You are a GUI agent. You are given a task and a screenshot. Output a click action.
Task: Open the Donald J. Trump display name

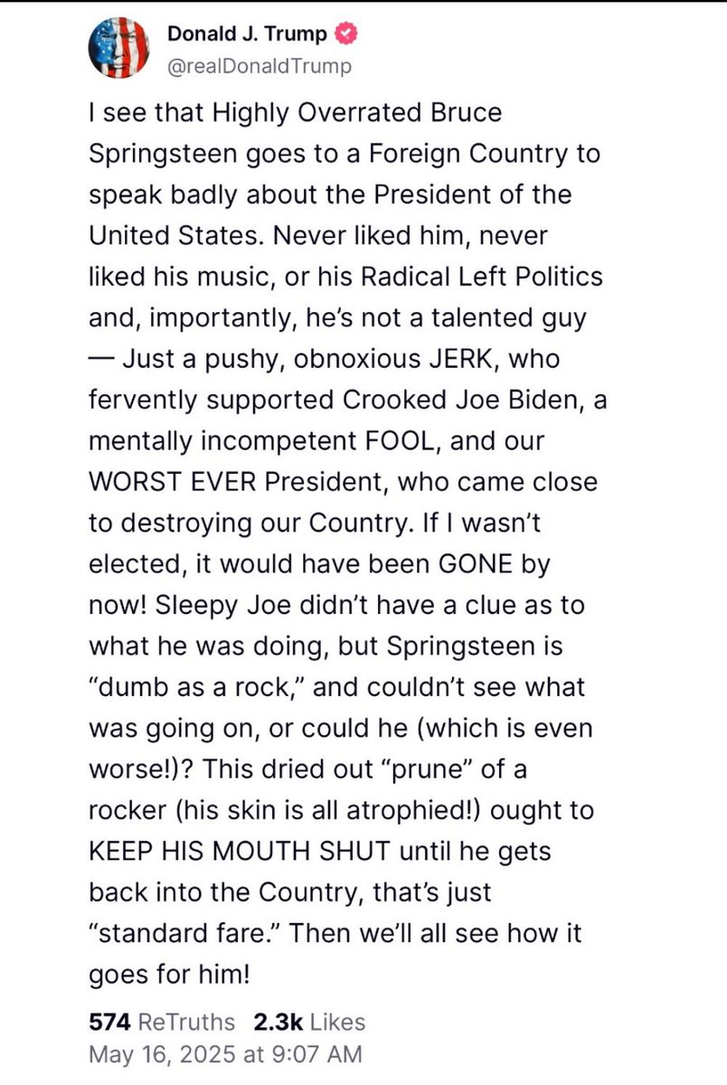(x=246, y=36)
